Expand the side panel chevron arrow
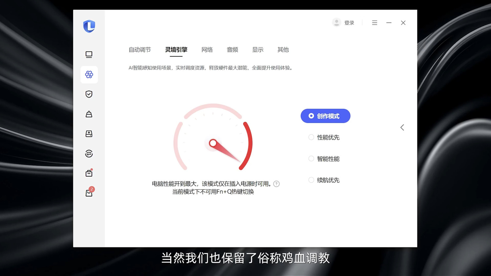Viewport: 491px width, 276px height. 402,128
